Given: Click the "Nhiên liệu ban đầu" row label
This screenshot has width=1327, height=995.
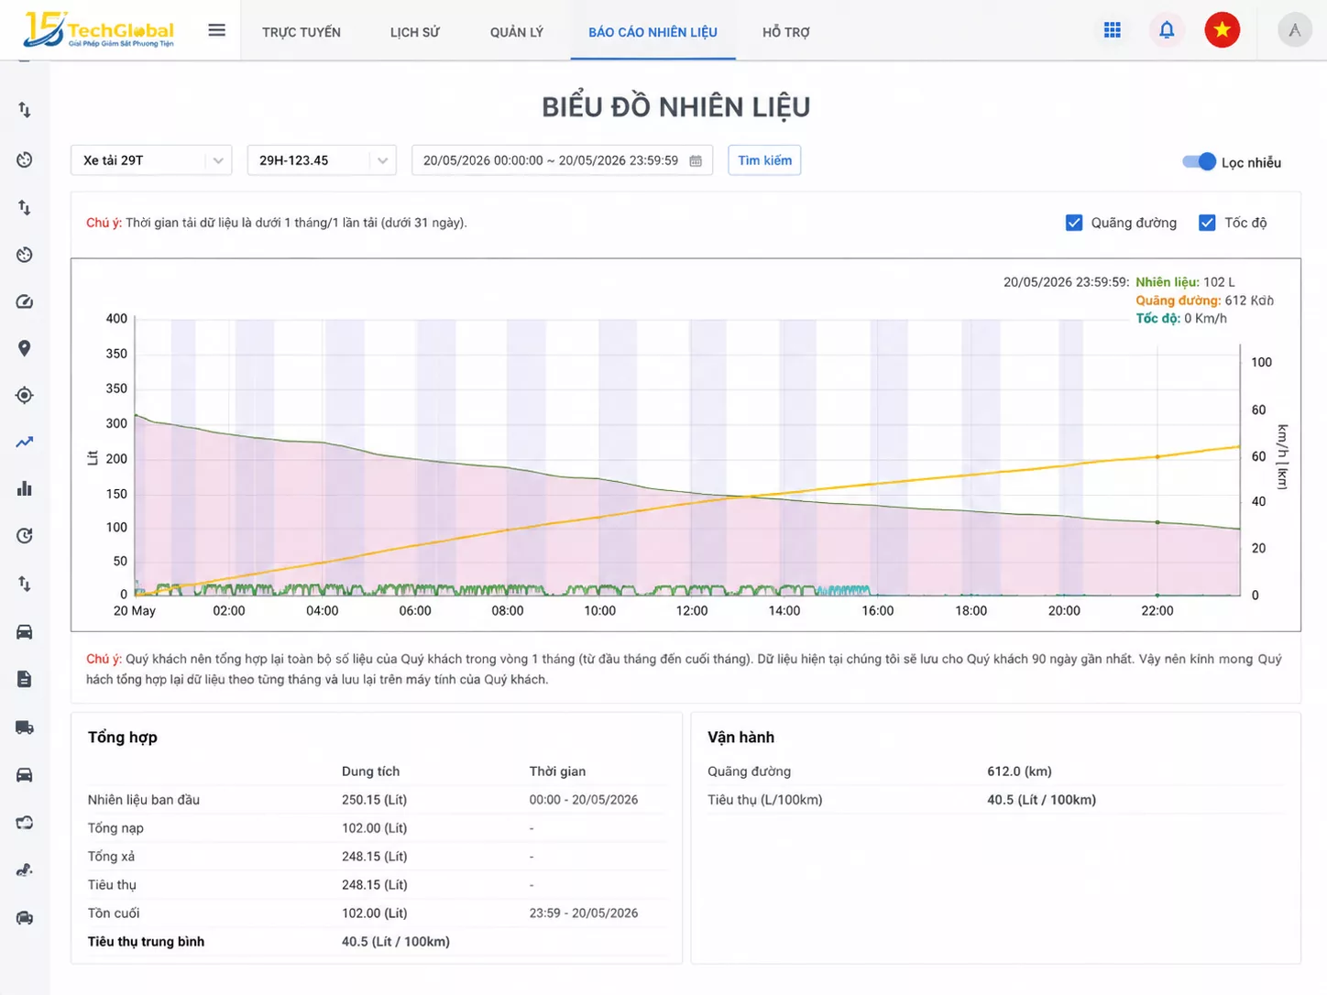Looking at the screenshot, I should tap(144, 800).
